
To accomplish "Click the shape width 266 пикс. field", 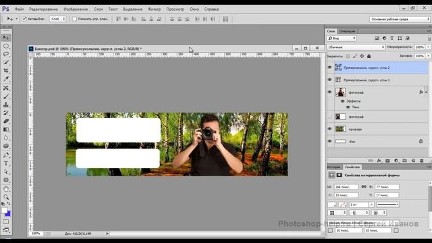I will pyautogui.click(x=346, y=187).
